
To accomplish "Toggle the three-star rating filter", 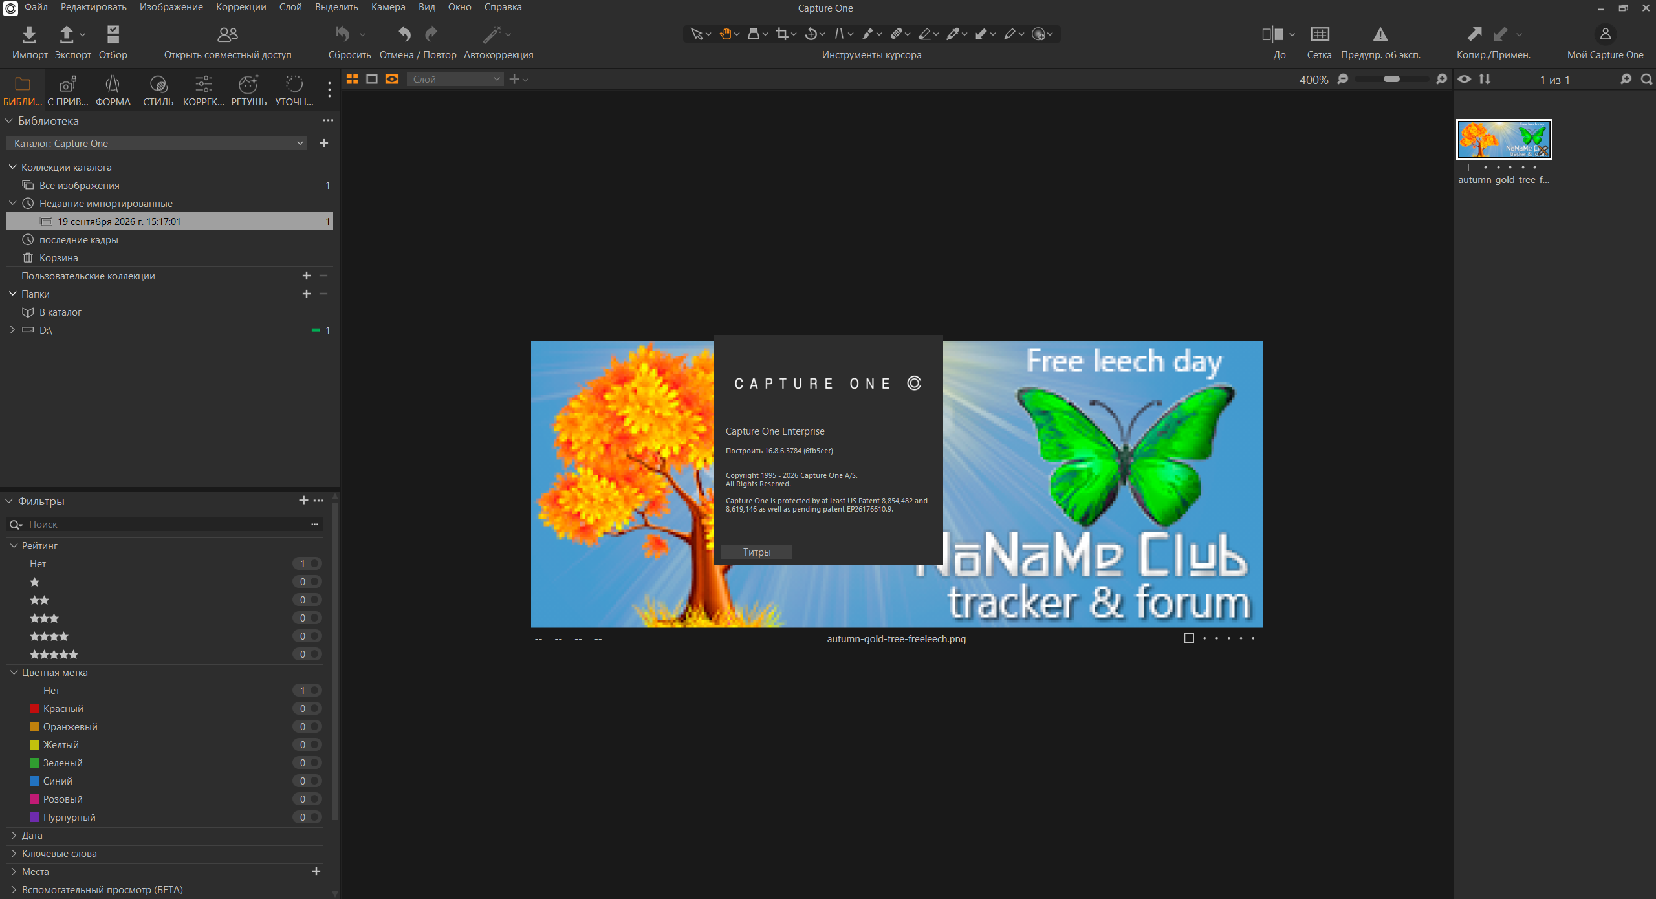I will (x=44, y=618).
